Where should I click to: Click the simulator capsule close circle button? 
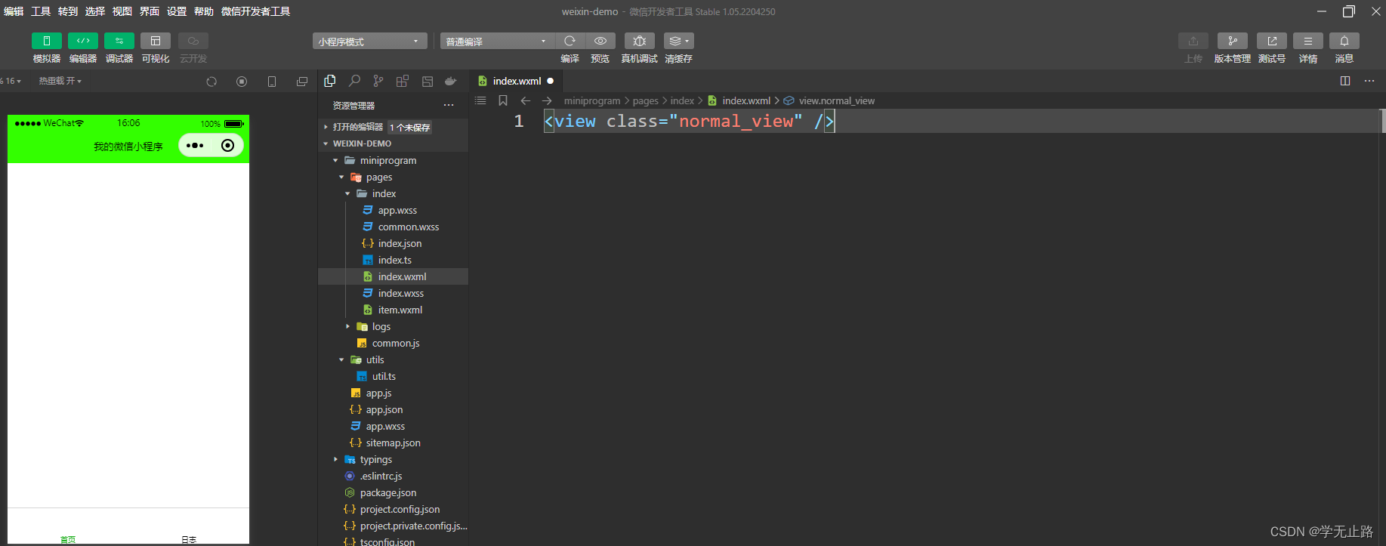coord(228,146)
